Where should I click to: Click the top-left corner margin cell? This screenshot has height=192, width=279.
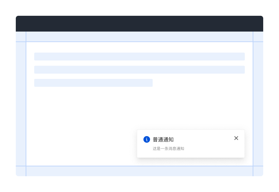(21, 36)
